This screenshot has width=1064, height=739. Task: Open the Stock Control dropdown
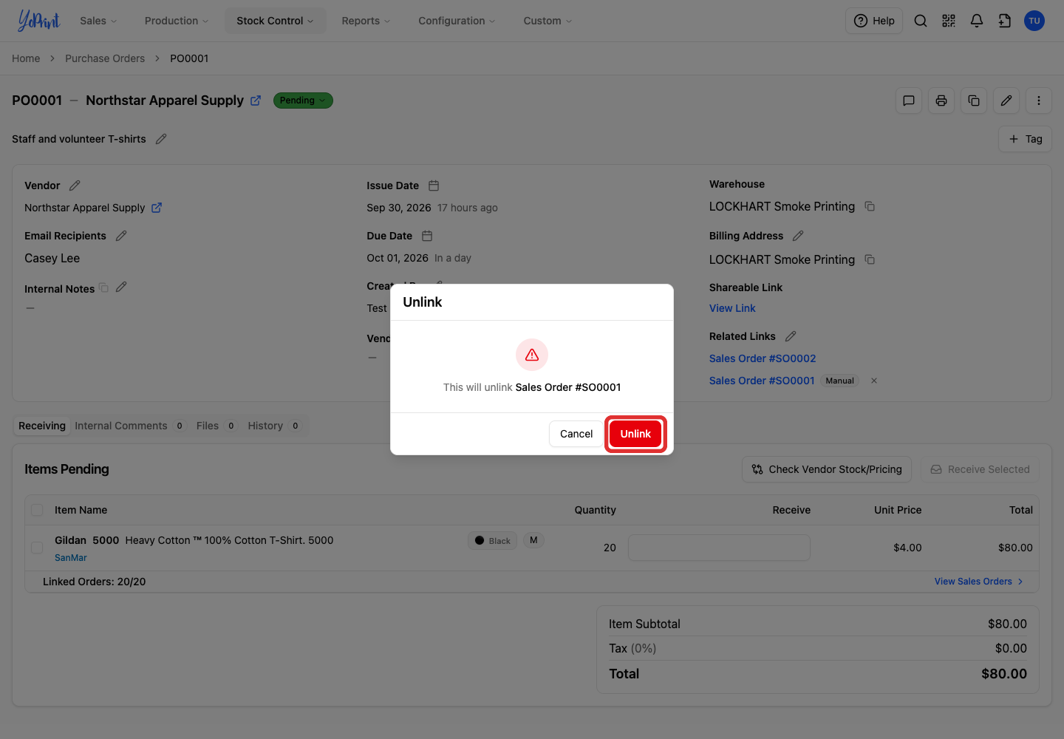click(275, 21)
